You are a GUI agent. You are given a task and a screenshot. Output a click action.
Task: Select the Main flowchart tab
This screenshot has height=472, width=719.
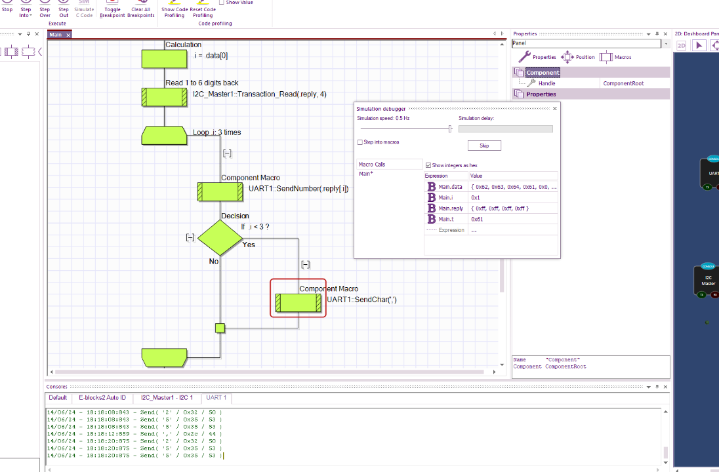coord(56,35)
